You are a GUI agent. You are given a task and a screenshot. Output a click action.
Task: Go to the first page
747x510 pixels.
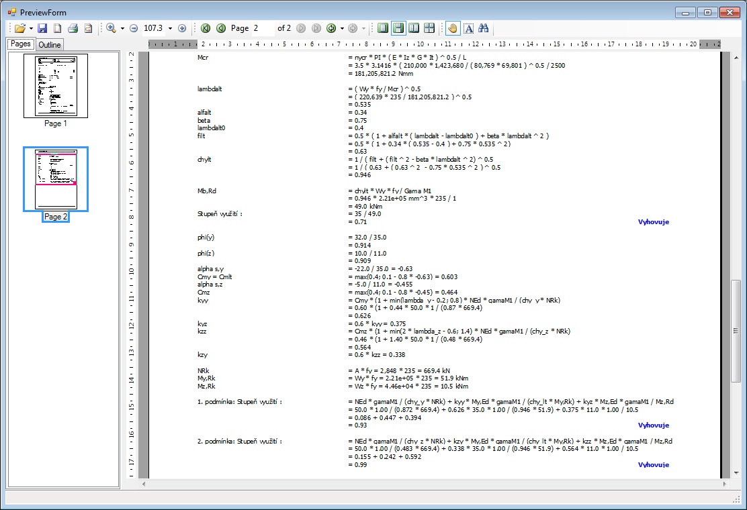click(206, 28)
